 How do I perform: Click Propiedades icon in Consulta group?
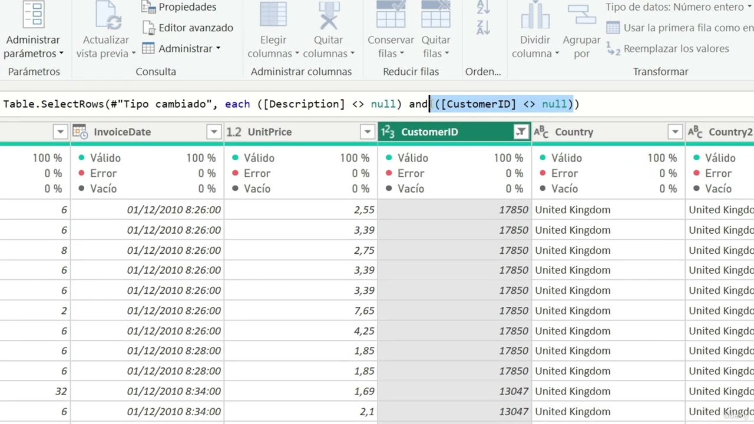[x=149, y=7]
